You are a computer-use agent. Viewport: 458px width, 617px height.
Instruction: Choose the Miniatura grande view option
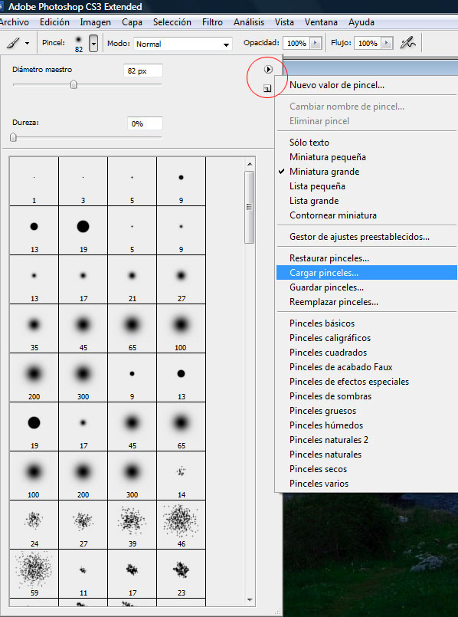click(x=324, y=172)
